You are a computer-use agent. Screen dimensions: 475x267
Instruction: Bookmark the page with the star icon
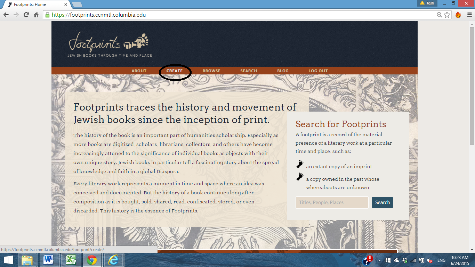coord(447,15)
